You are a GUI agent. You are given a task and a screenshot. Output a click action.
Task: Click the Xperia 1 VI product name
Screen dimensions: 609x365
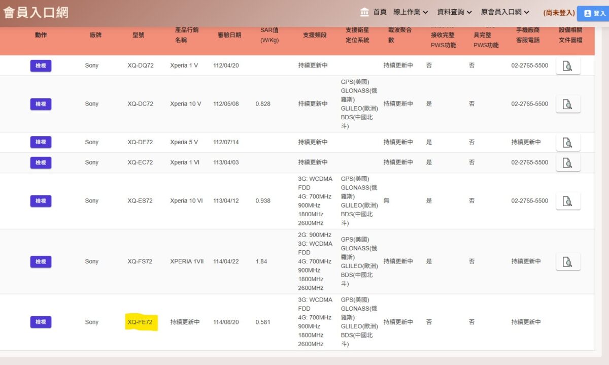(x=185, y=162)
